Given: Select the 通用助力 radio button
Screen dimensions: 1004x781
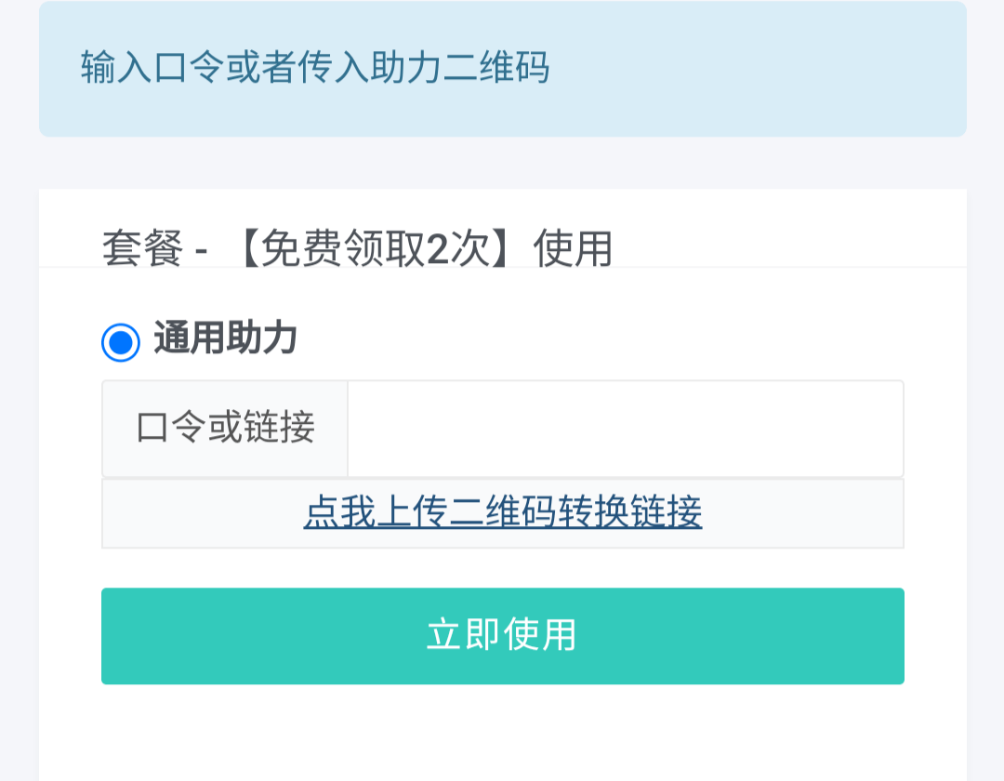Looking at the screenshot, I should coord(121,342).
